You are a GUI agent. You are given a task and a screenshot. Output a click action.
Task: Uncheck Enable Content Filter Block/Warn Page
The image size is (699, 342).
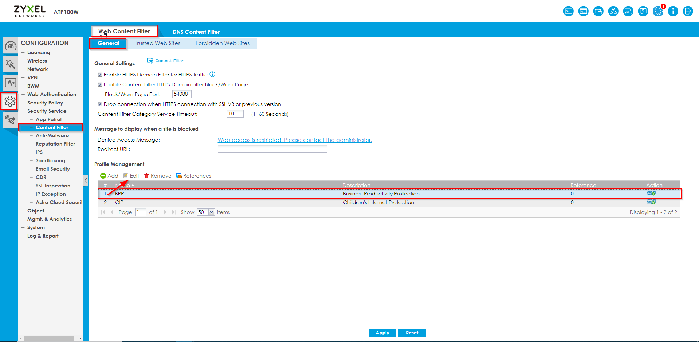(100, 84)
